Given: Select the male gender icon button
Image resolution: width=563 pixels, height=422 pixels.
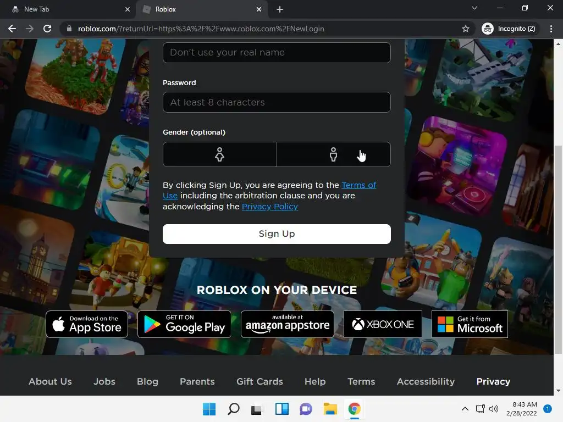Looking at the screenshot, I should (334, 154).
